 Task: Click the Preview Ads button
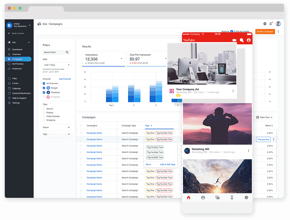tap(263, 140)
